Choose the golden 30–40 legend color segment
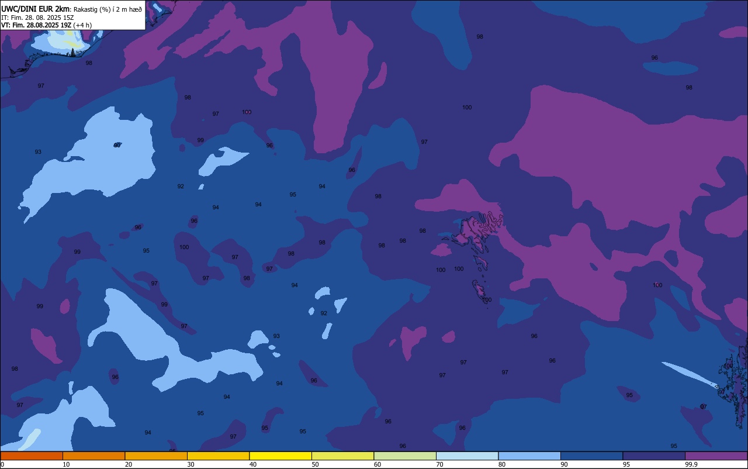This screenshot has width=748, height=469. coord(218,456)
